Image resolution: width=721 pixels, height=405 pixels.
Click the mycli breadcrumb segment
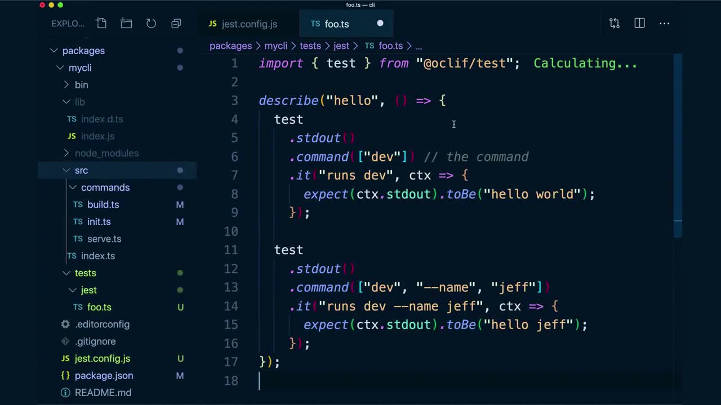276,46
